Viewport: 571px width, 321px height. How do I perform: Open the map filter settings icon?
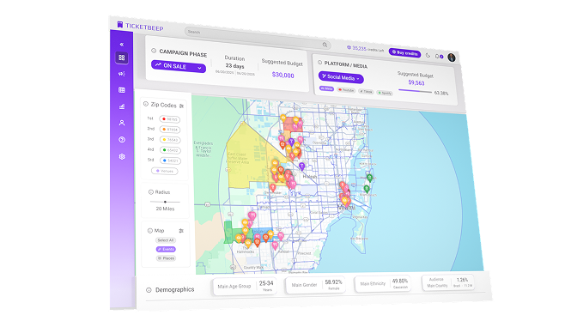pyautogui.click(x=181, y=231)
